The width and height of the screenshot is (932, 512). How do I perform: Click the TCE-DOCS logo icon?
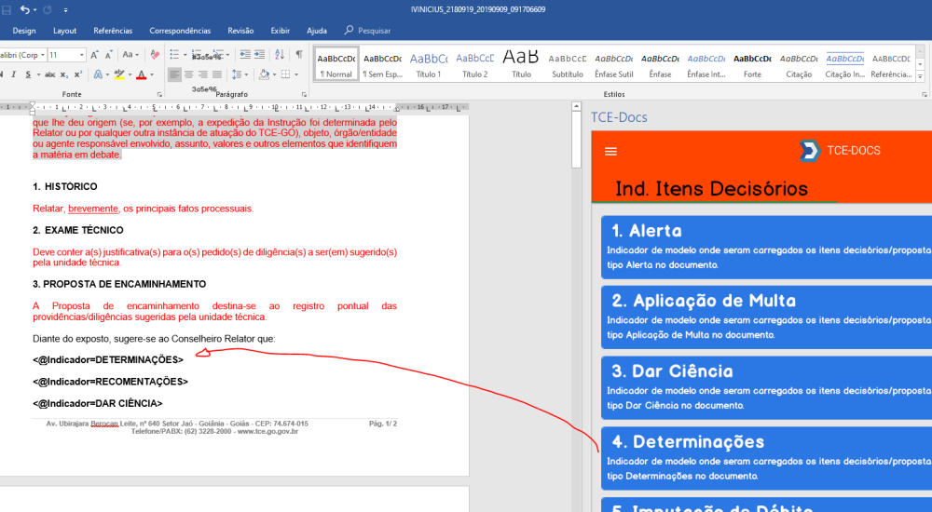pyautogui.click(x=809, y=151)
